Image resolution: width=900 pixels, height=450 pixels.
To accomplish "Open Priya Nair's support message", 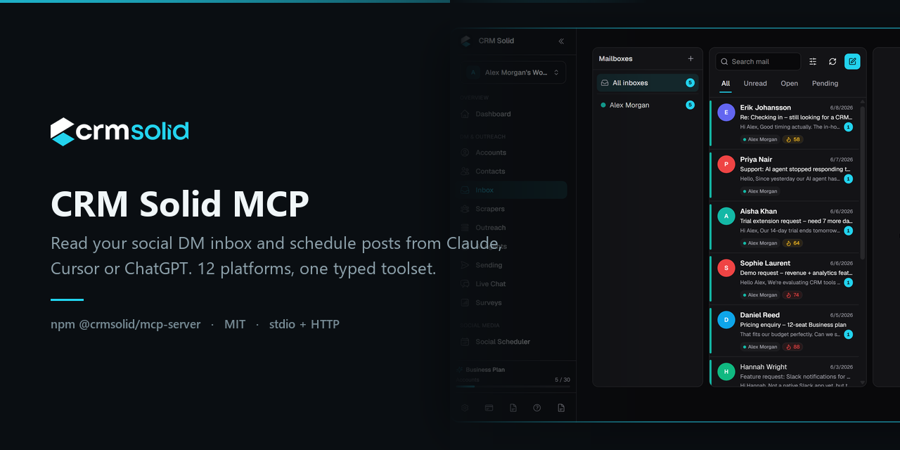I will tap(785, 175).
